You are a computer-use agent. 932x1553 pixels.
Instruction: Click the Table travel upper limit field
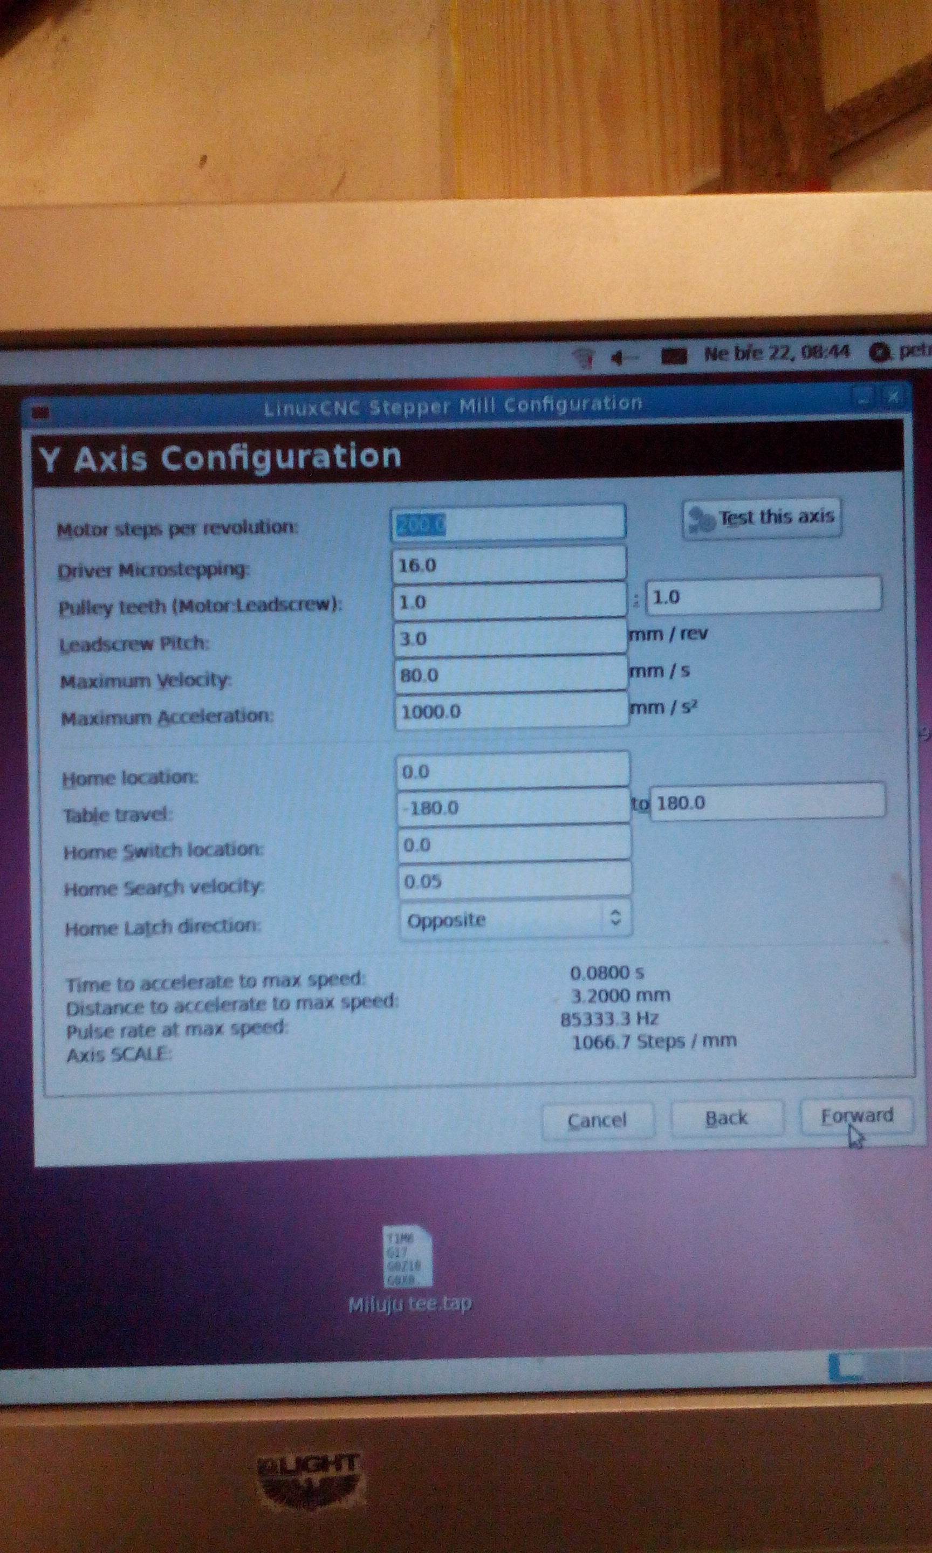coord(766,802)
